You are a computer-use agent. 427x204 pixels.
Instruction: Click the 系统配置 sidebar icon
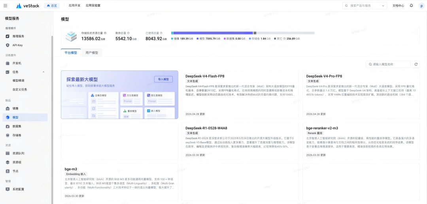[x=8, y=189]
